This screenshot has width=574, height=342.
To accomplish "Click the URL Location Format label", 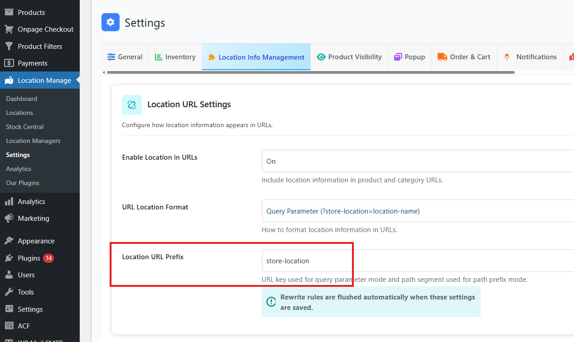I will pos(155,207).
